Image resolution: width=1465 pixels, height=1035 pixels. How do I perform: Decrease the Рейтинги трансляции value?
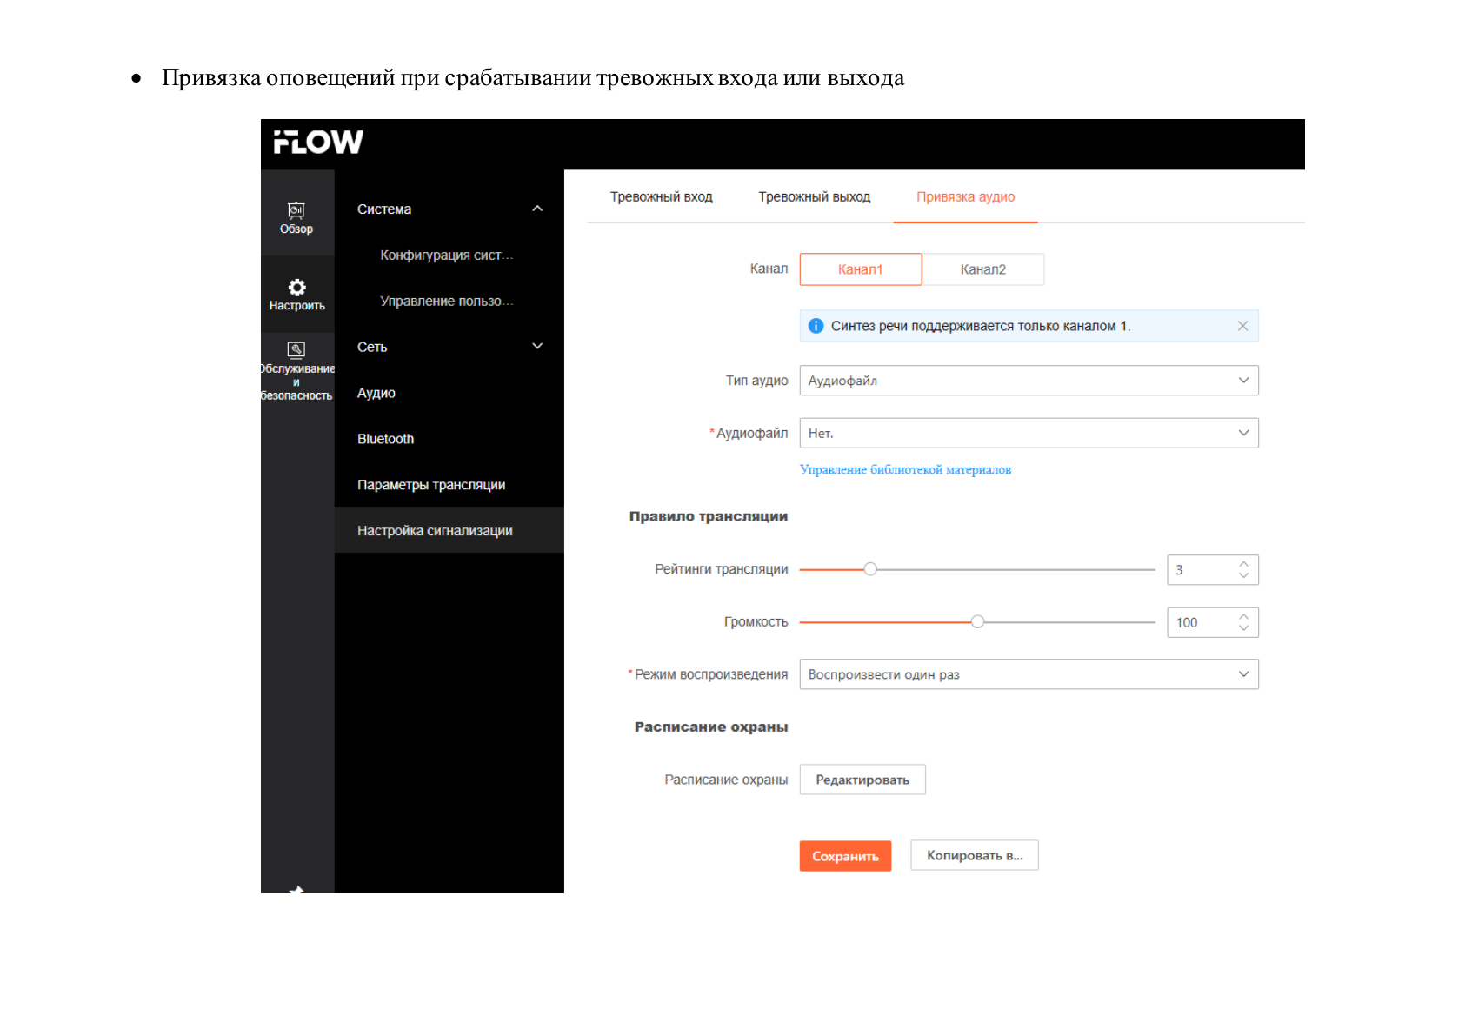[1244, 576]
